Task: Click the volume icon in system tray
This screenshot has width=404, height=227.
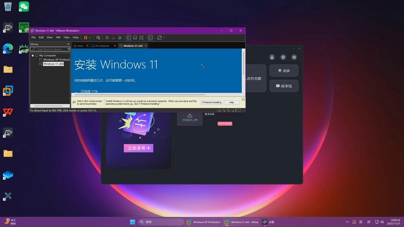Action: pos(382,222)
